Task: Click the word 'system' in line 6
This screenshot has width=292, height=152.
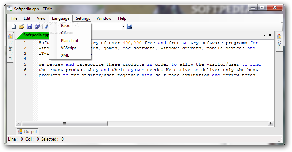Action: (x=136, y=70)
